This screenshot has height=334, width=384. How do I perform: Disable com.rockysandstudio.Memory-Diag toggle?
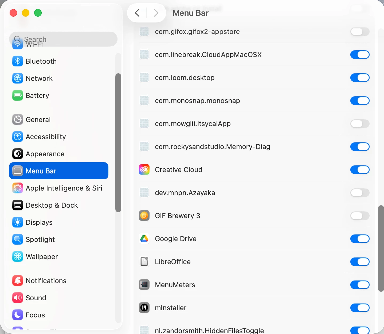pyautogui.click(x=360, y=147)
